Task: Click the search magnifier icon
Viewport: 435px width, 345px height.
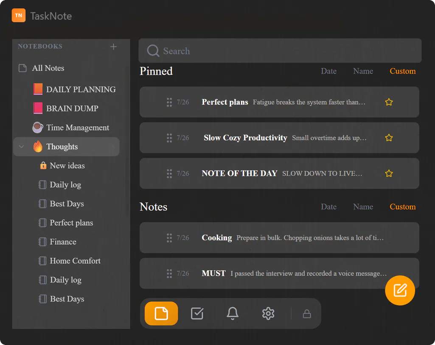Action: tap(153, 51)
